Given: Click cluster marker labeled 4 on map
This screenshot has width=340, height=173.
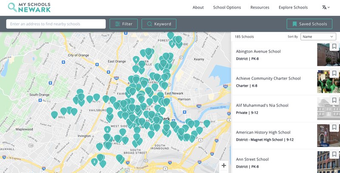Looking at the screenshot, I should pyautogui.click(x=136, y=60).
